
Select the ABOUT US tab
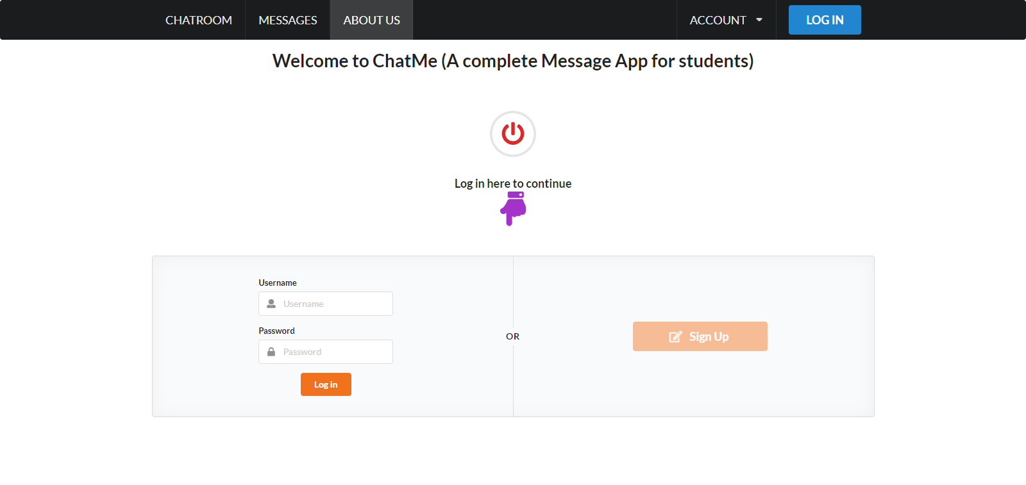[371, 20]
